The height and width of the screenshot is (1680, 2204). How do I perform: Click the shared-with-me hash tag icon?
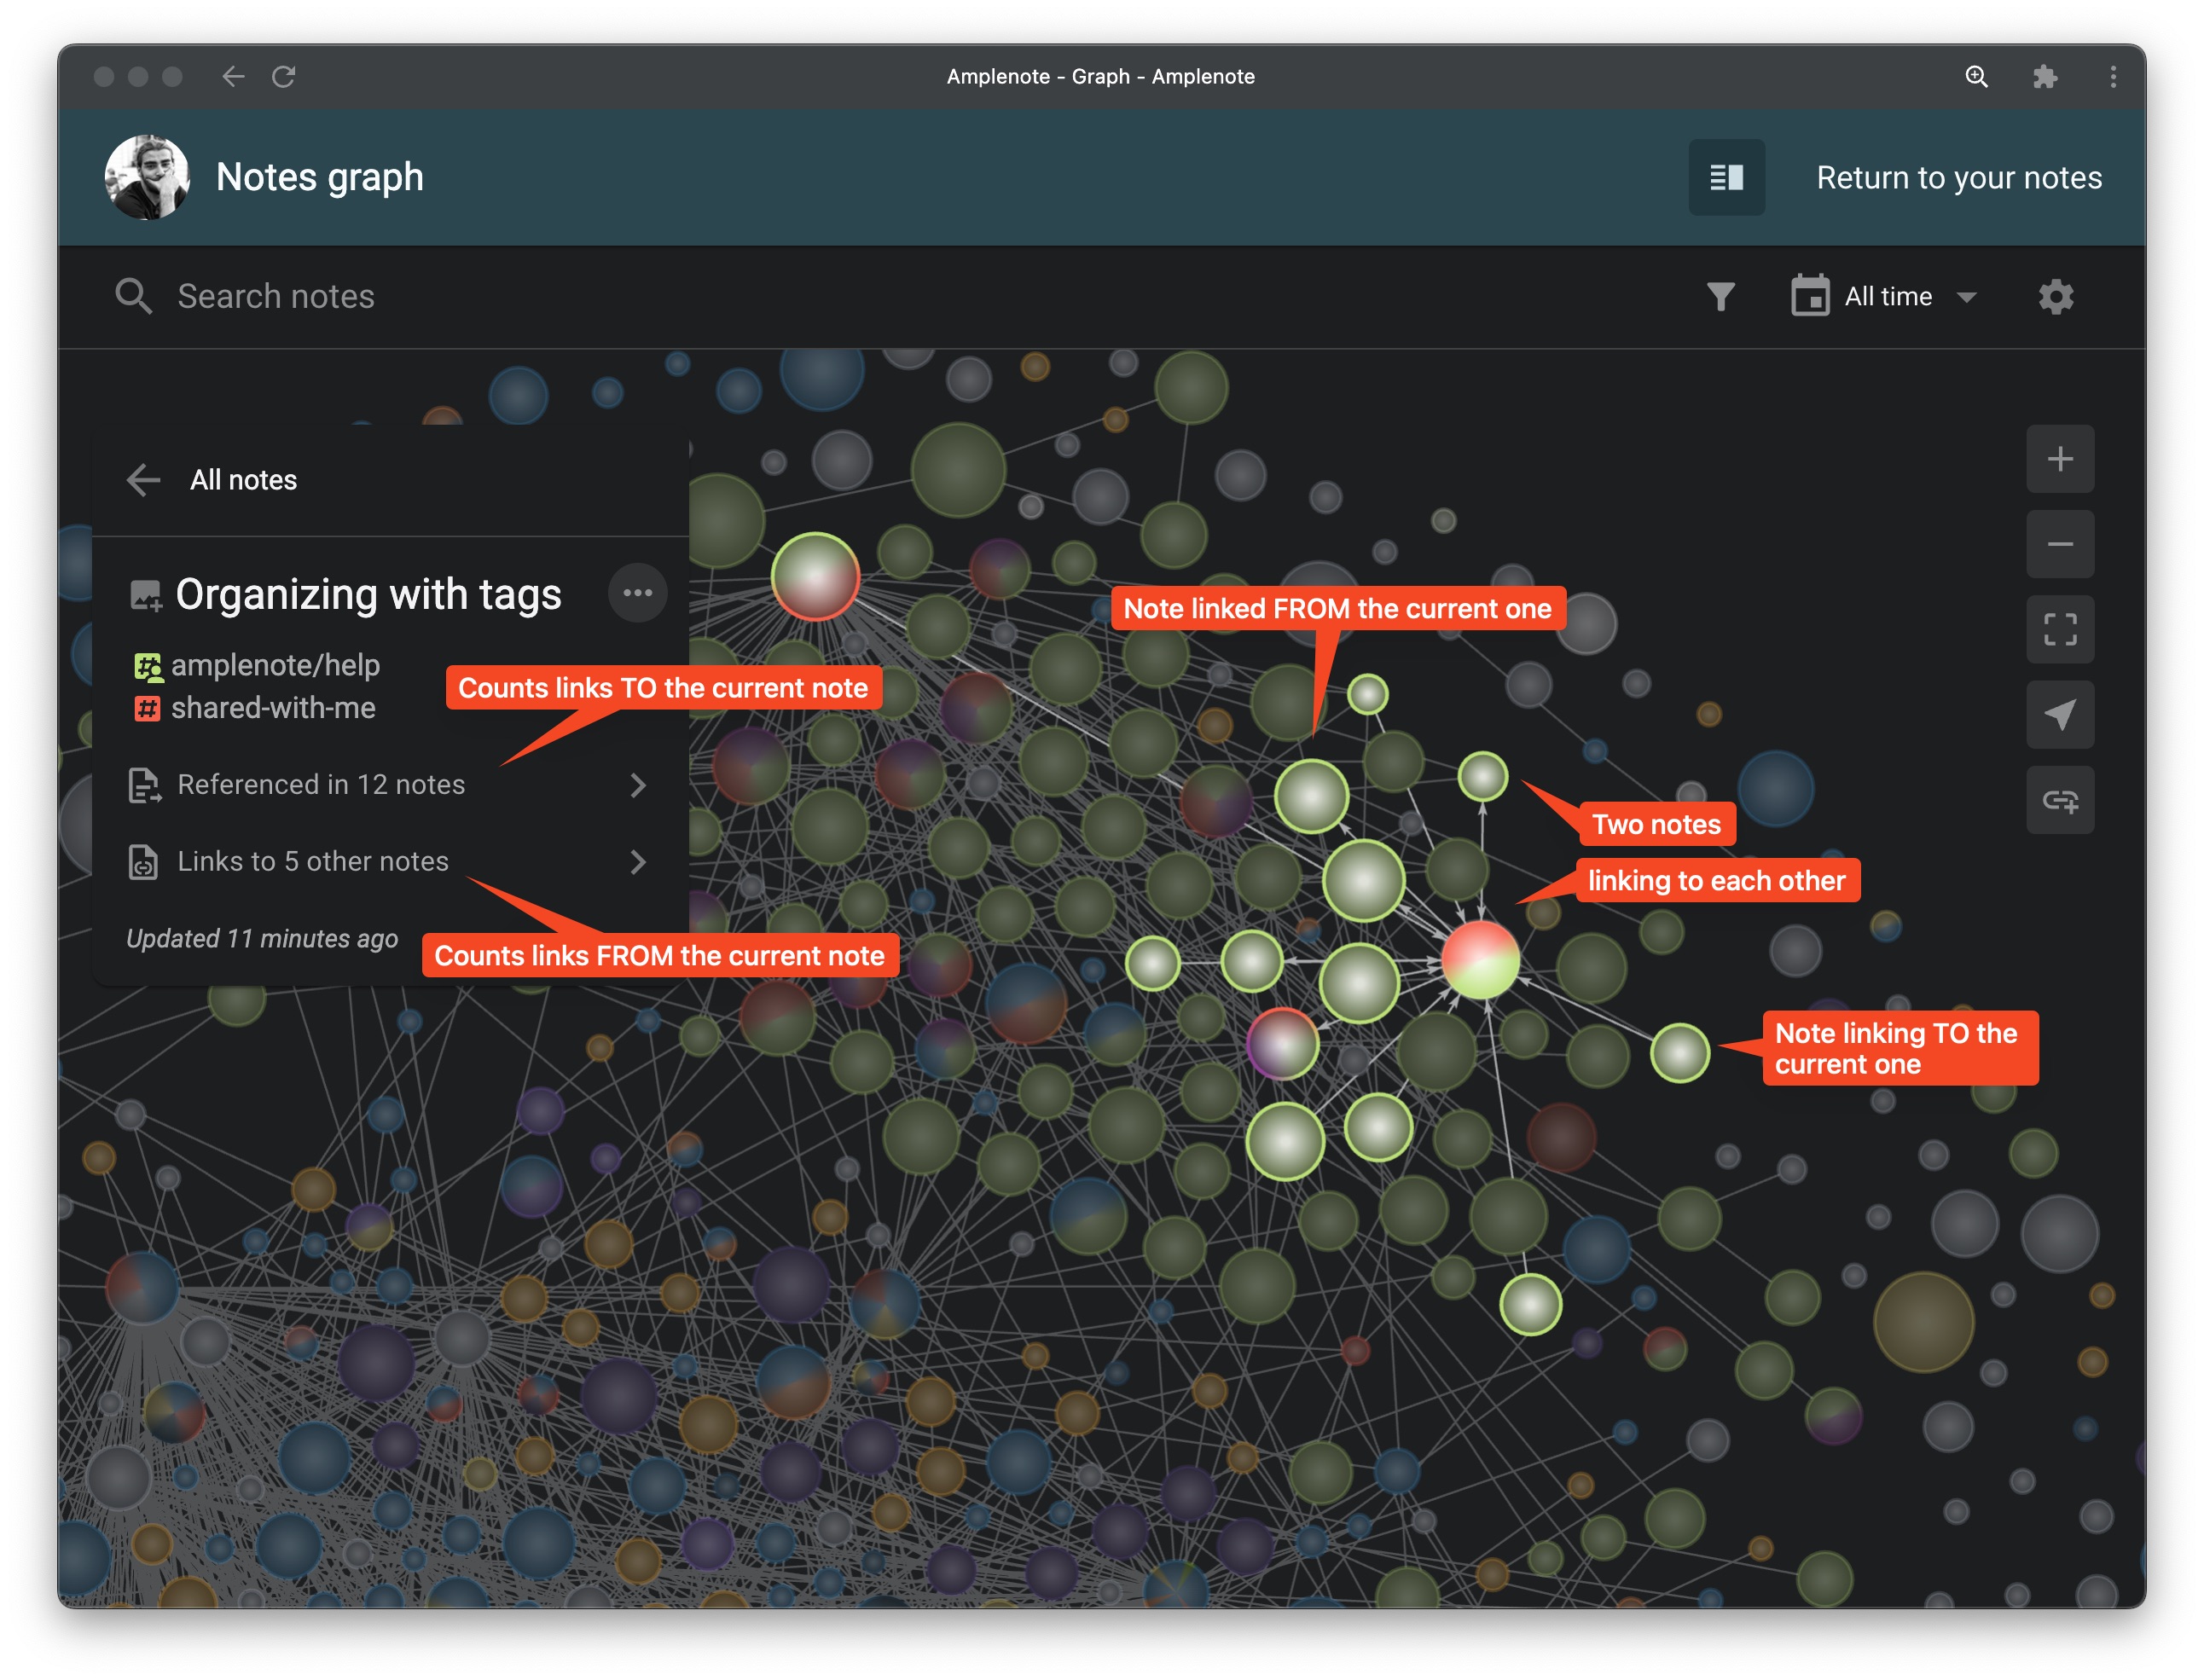click(x=147, y=709)
